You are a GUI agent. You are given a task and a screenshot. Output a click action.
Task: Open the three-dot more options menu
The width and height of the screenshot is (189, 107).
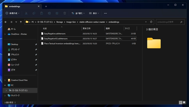click(105, 13)
